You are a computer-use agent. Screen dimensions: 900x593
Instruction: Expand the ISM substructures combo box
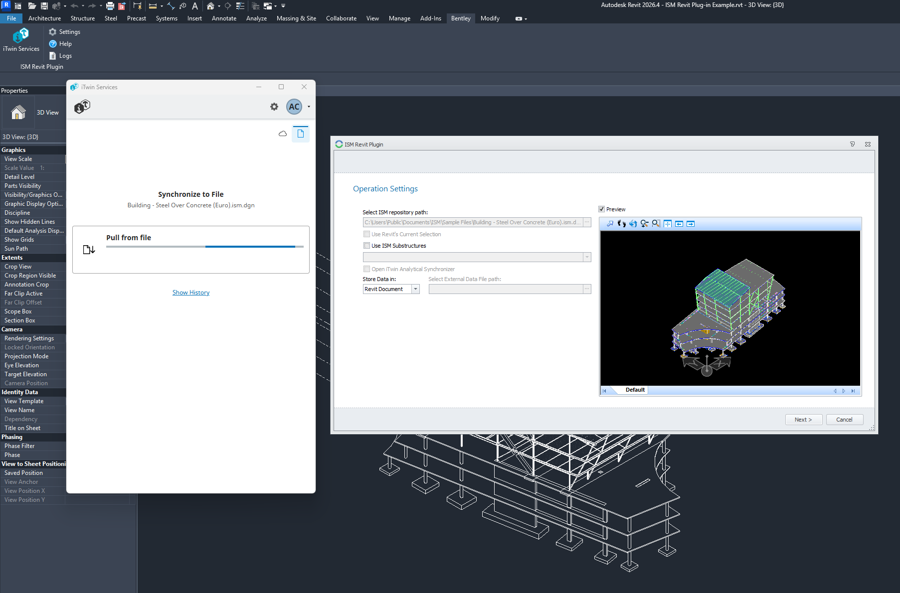(587, 257)
